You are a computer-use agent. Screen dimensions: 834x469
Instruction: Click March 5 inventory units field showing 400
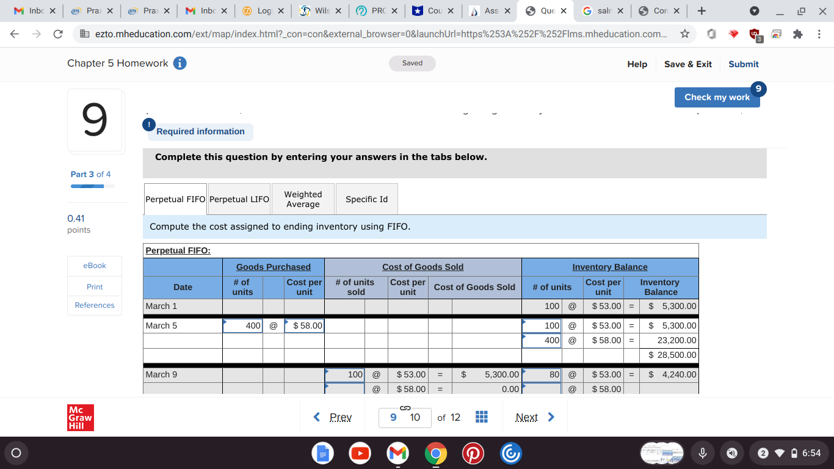tap(542, 341)
